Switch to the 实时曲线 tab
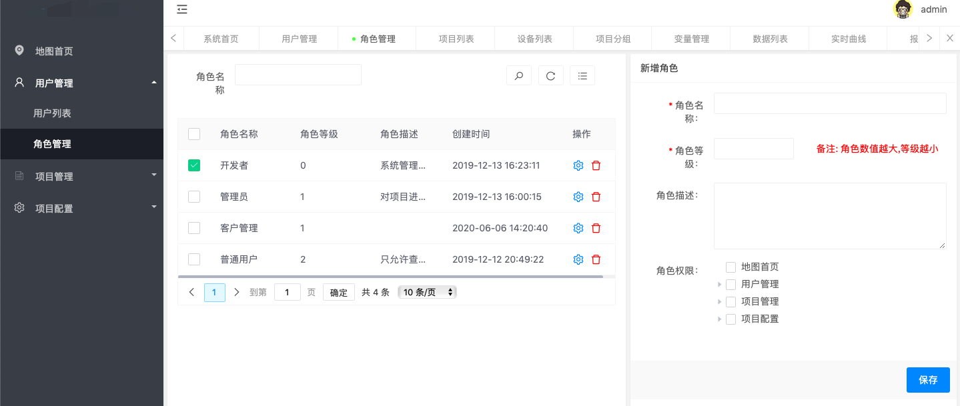This screenshot has height=406, width=960. [849, 39]
